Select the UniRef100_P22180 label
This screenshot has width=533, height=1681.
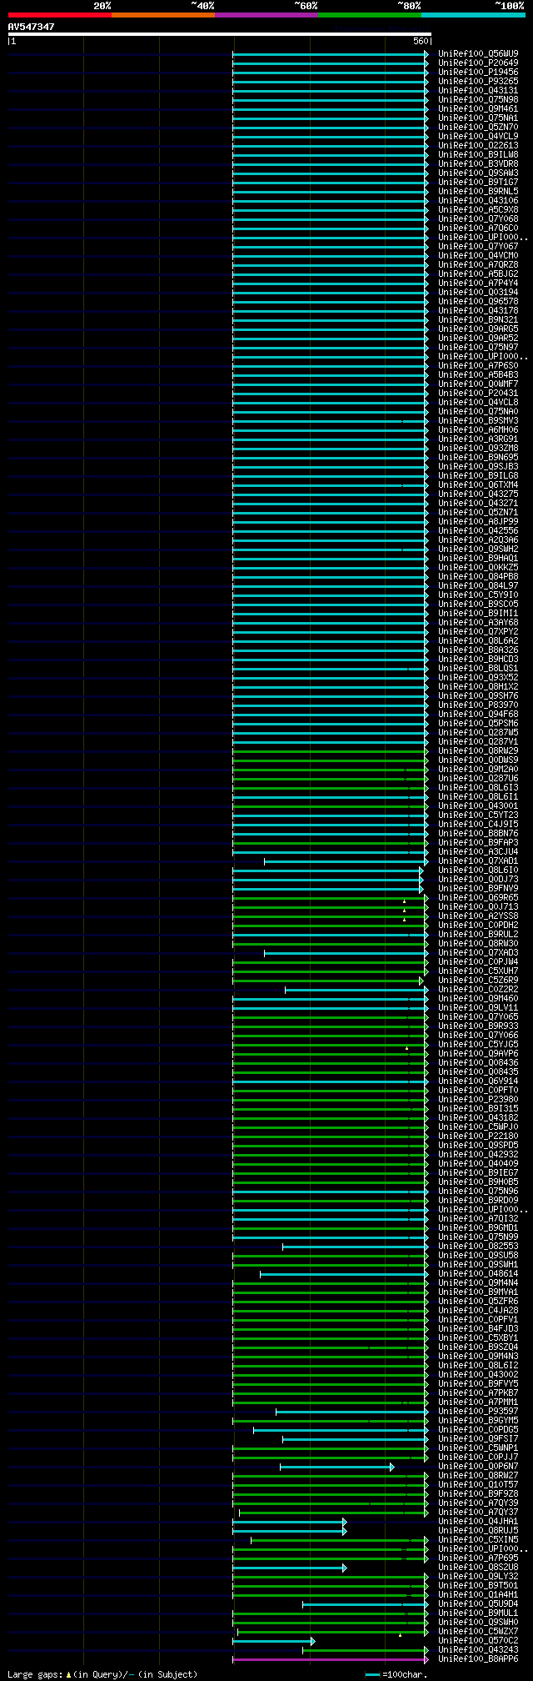pyautogui.click(x=478, y=1136)
